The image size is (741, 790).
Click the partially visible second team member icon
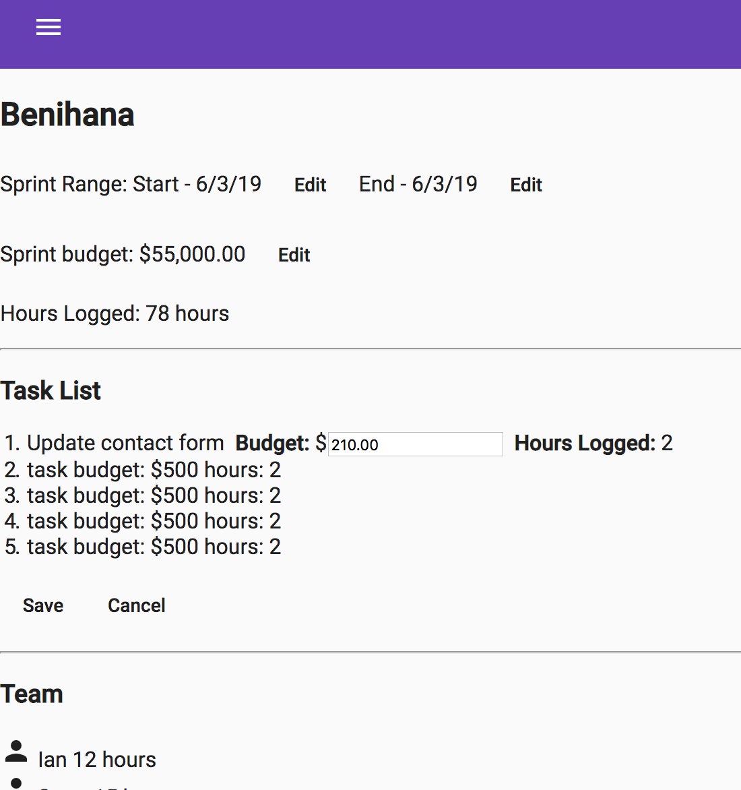[16, 783]
